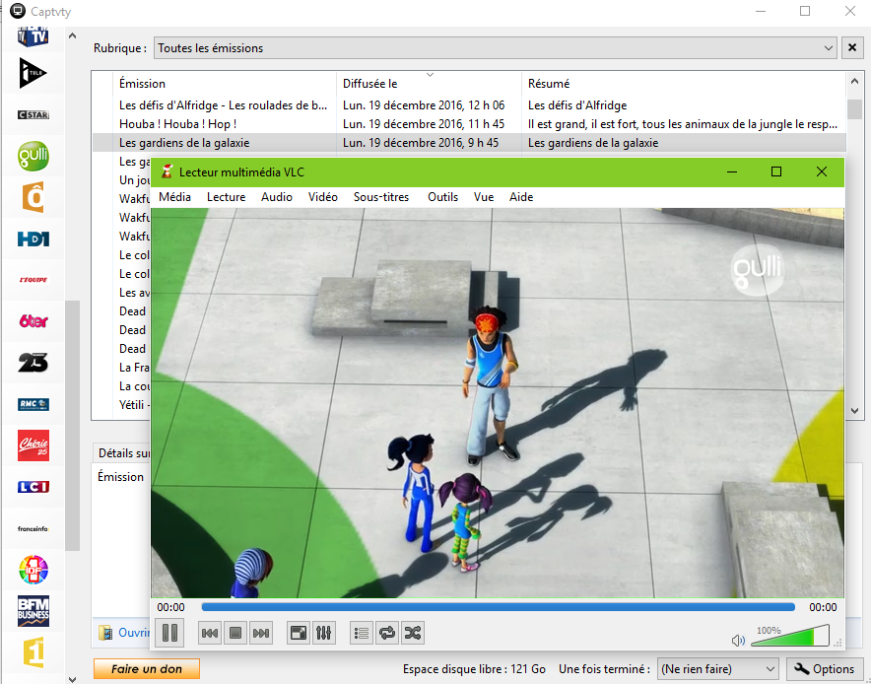Select the France 1ère channel logo
871x684 pixels.
pos(33,652)
